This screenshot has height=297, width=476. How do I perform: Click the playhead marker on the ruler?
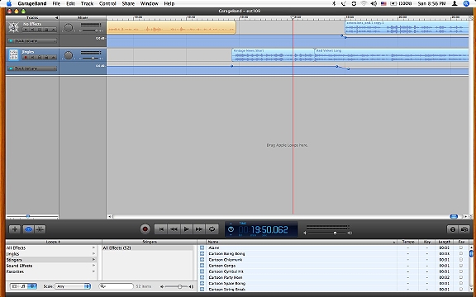(293, 18)
